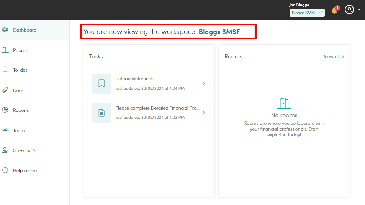The width and height of the screenshot is (365, 205).
Task: Click the Upload statements task bookmark thumbnail
Action: click(x=101, y=84)
